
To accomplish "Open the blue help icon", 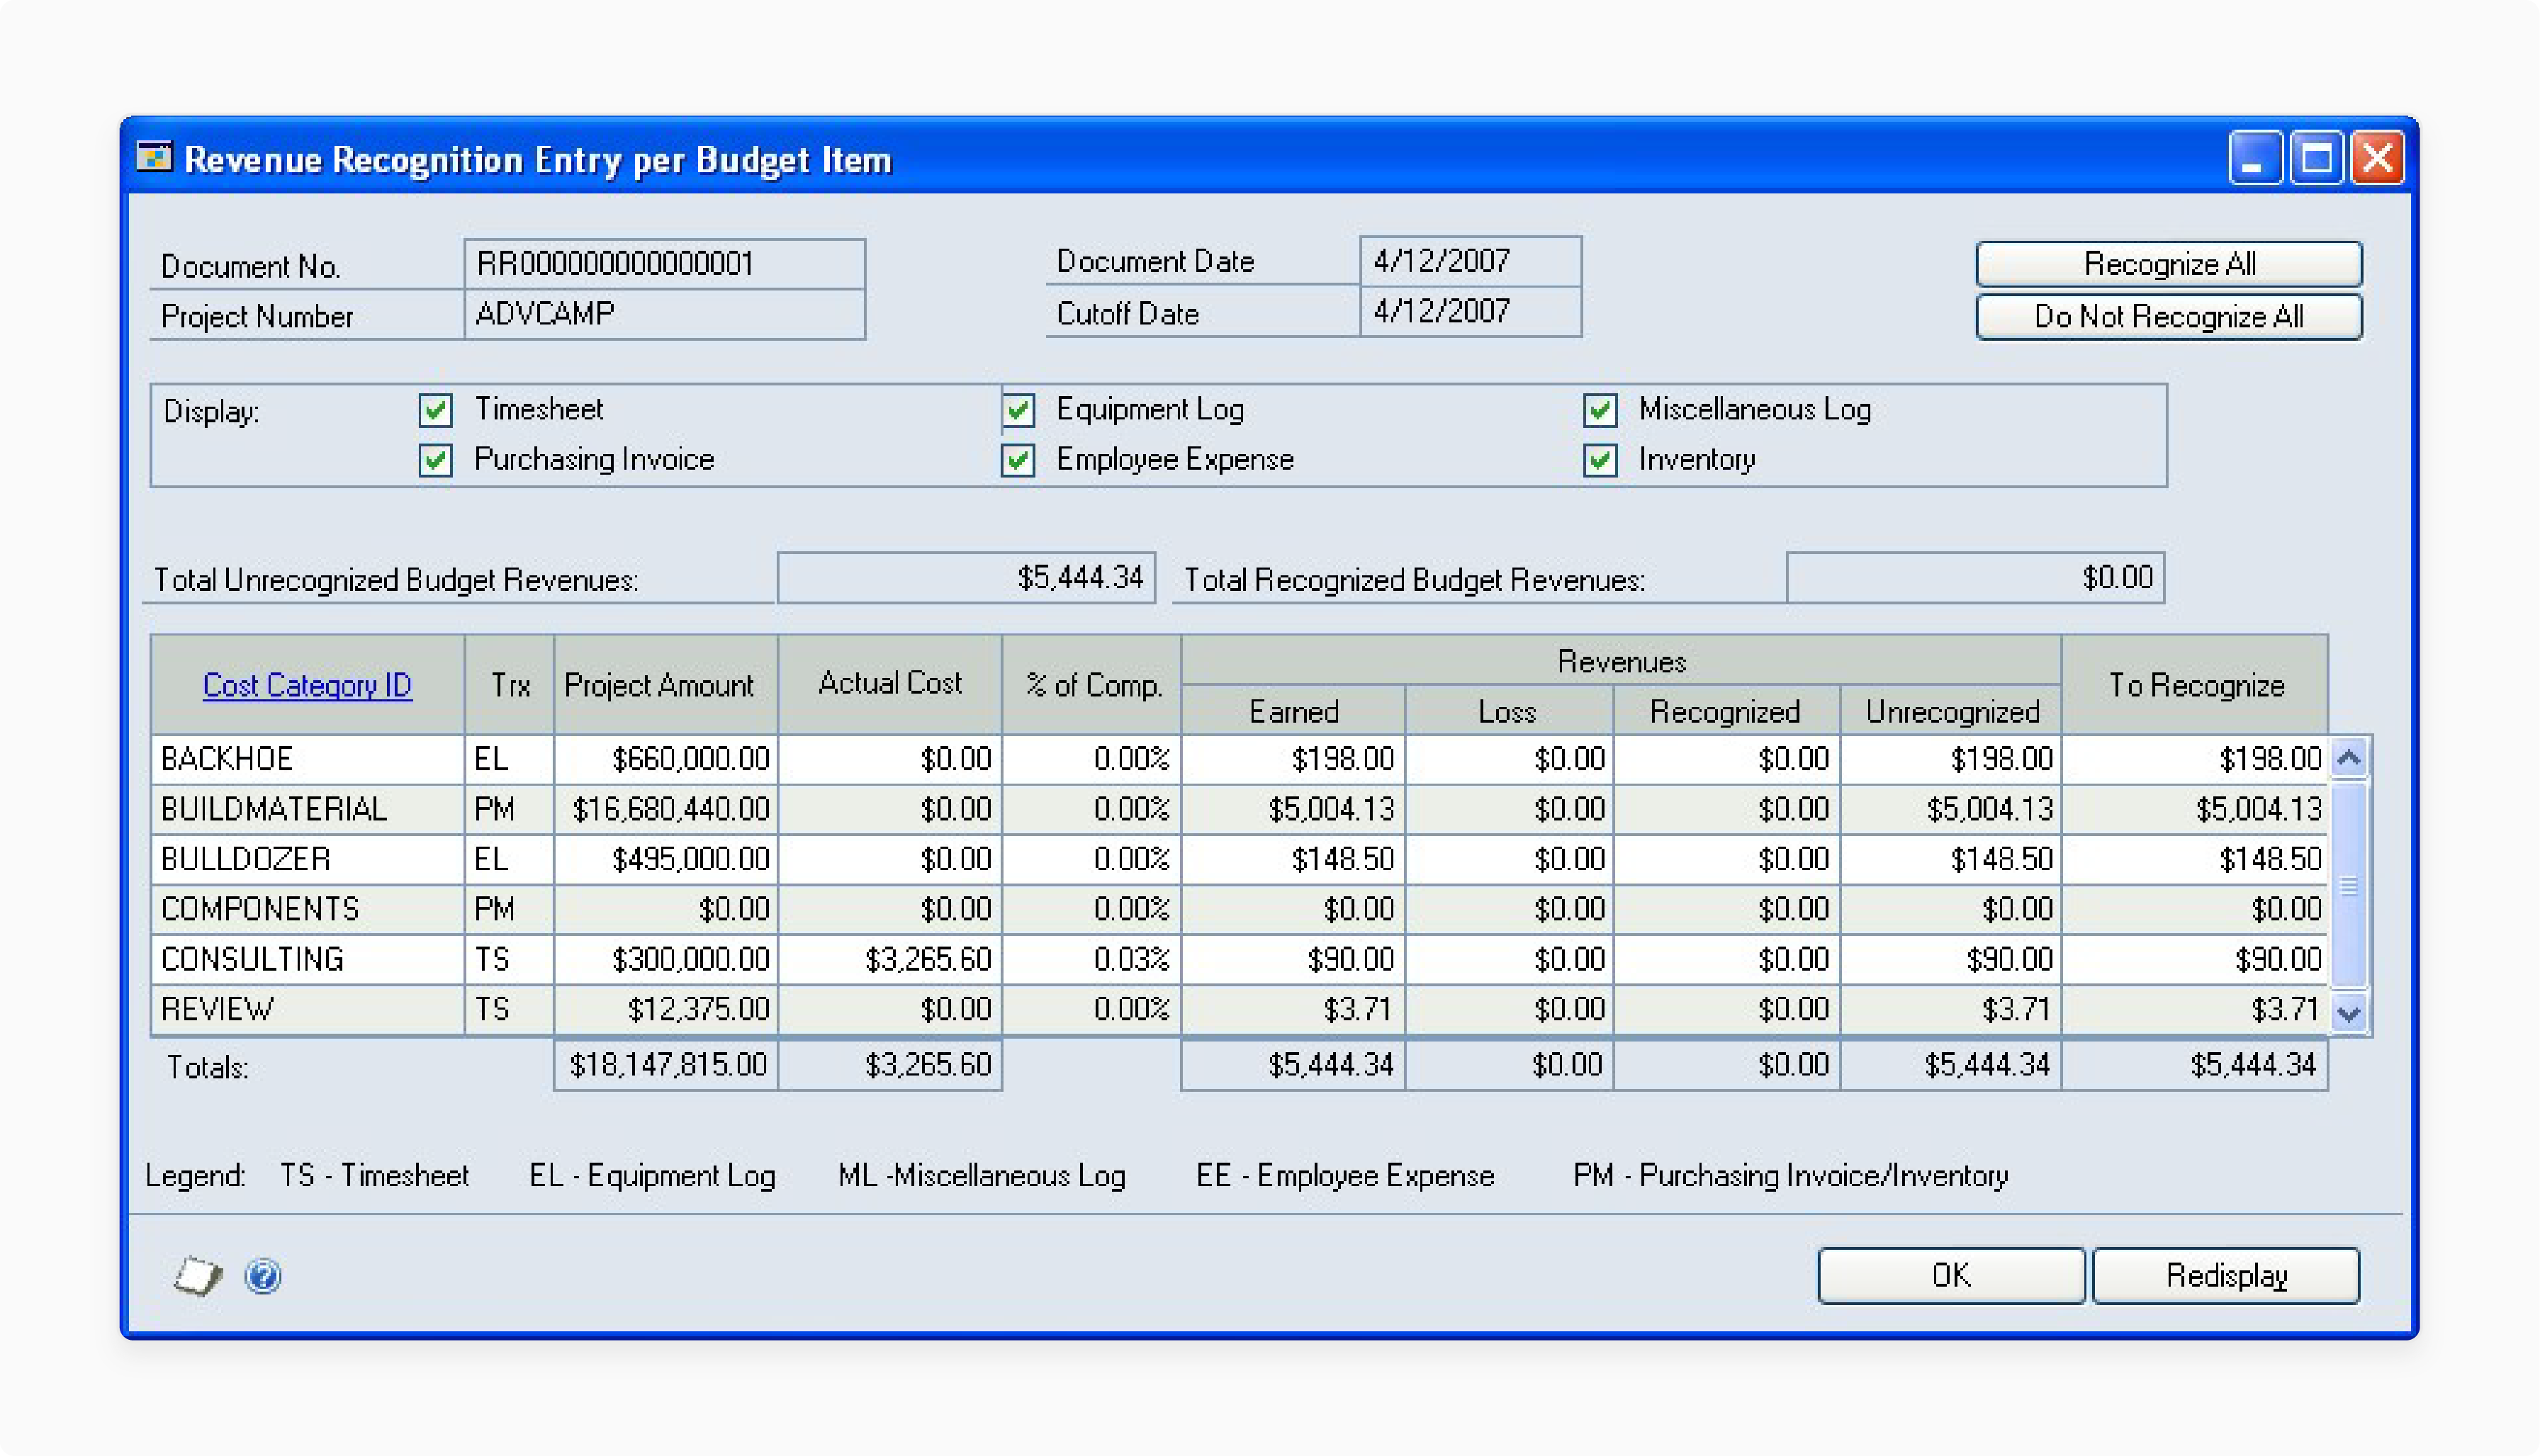I will [263, 1276].
